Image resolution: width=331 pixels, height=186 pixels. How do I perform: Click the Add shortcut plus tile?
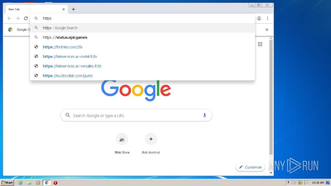coord(151,143)
